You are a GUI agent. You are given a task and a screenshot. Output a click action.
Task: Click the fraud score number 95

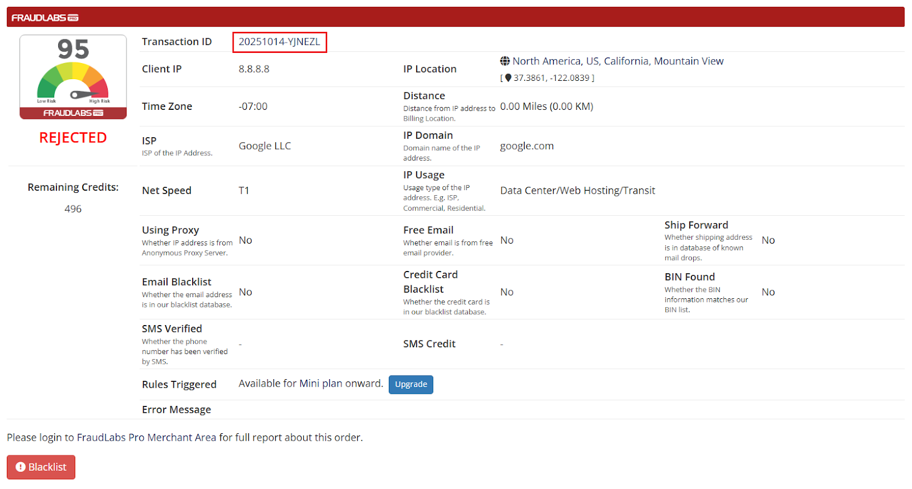tap(73, 50)
